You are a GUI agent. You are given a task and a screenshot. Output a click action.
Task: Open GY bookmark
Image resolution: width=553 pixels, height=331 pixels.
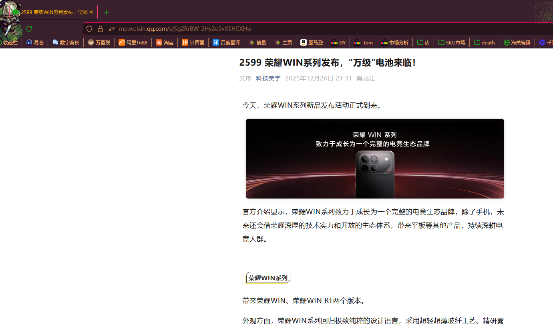coord(338,42)
